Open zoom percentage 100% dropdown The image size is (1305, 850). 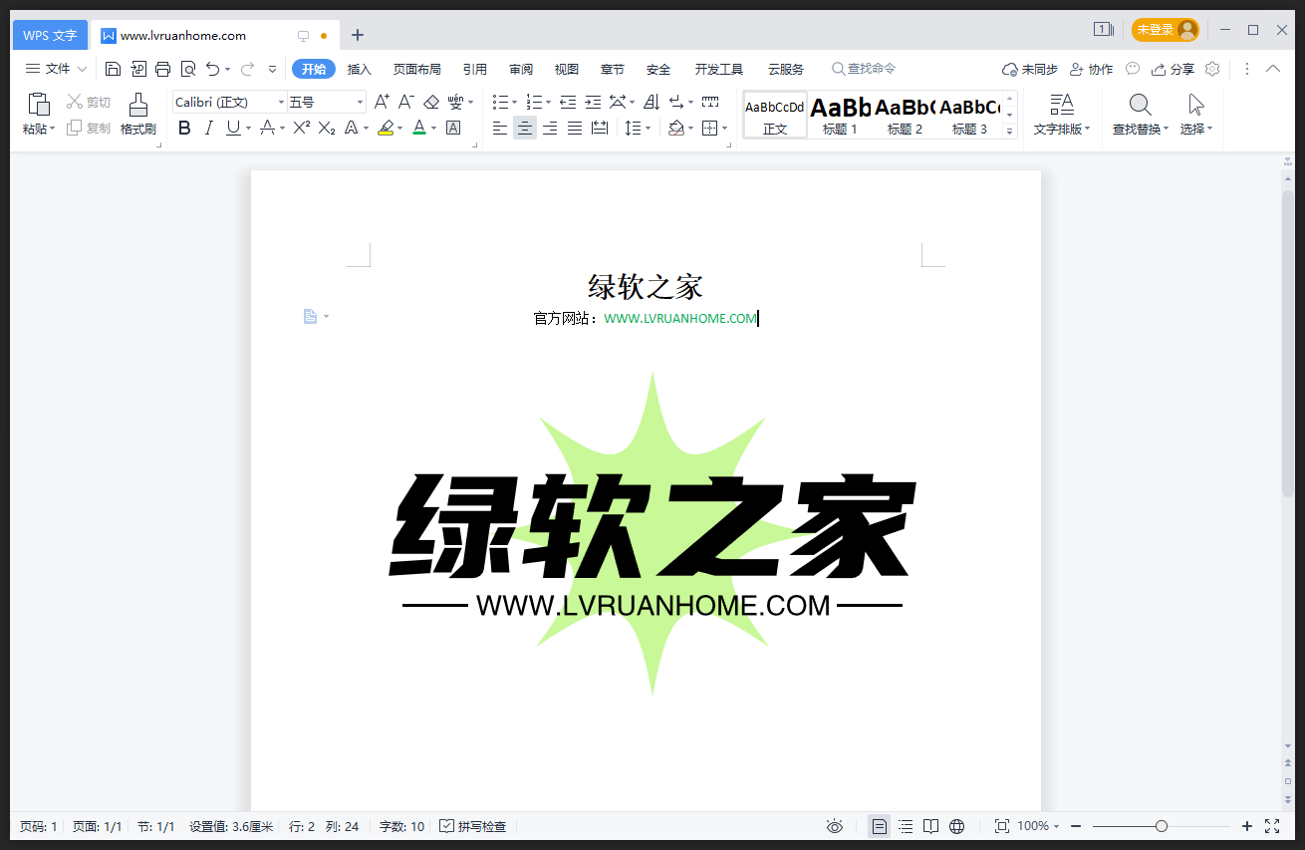[1056, 826]
